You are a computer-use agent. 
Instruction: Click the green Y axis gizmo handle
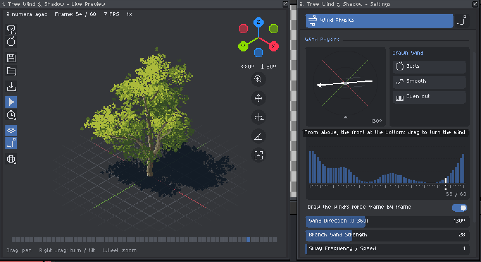pyautogui.click(x=243, y=46)
